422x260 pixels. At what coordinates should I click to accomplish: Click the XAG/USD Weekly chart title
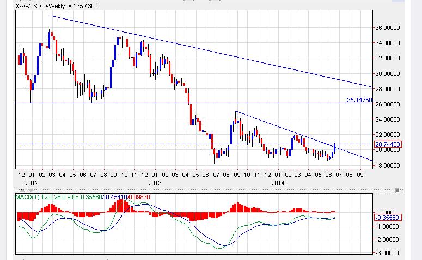pyautogui.click(x=41, y=5)
